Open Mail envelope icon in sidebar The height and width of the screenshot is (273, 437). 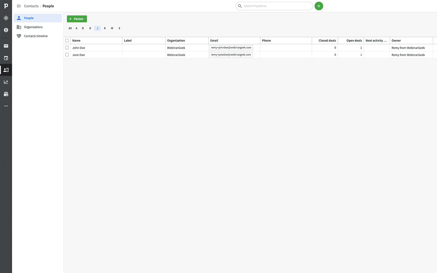(x=6, y=46)
